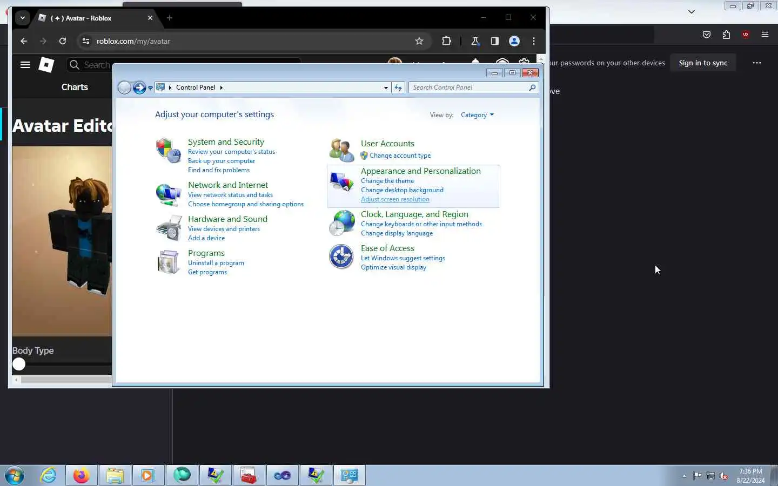Open Firefox list all tabs chevron

[x=691, y=11]
